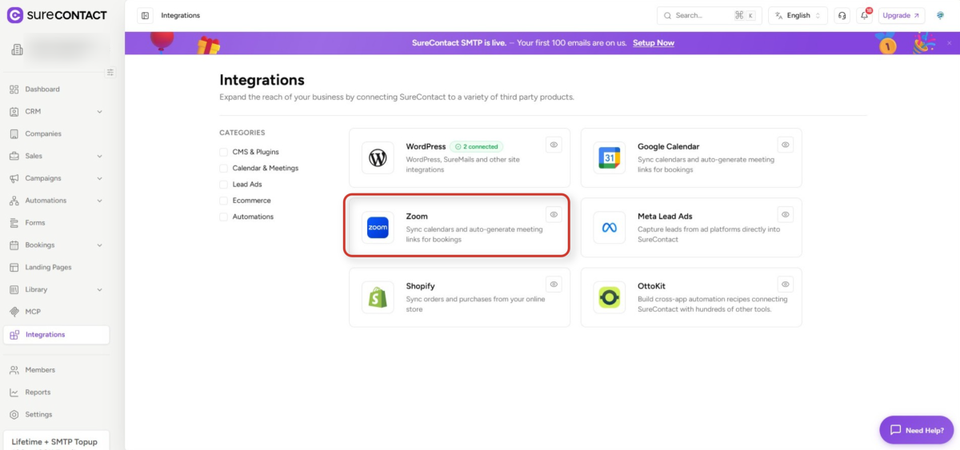Click the Automations sidebar icon
The height and width of the screenshot is (450, 960).
pyautogui.click(x=14, y=201)
